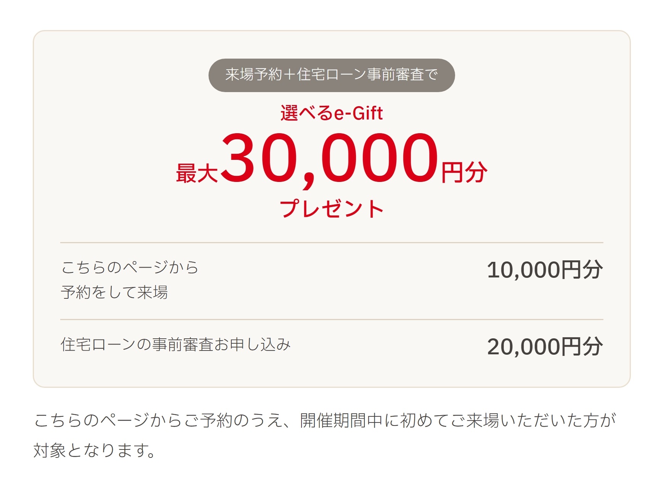664x494 pixels.
Task: Click the こちらのページから row label
Action: [130, 267]
